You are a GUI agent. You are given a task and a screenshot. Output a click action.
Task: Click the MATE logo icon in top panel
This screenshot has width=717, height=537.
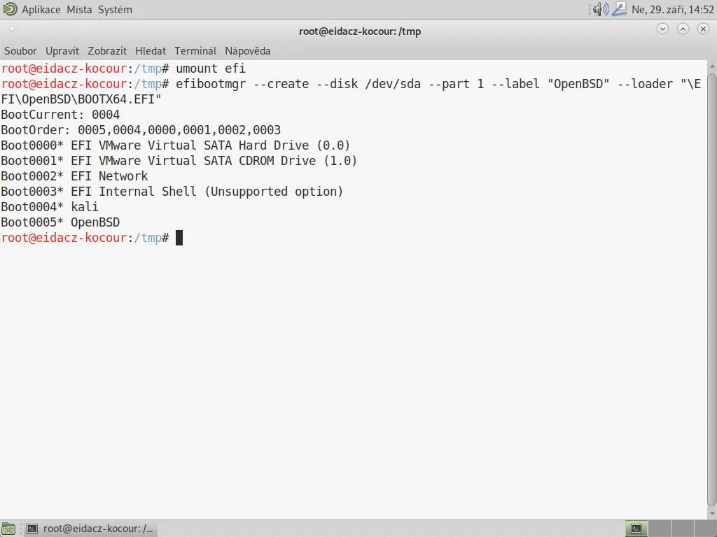10,9
